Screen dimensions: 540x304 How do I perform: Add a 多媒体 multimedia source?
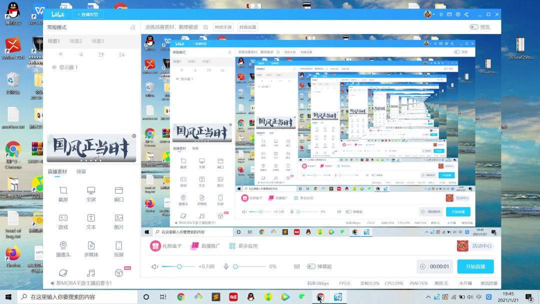pyautogui.click(x=91, y=249)
